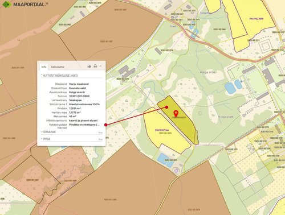285x215 pixels.
Task: Click the truncated 'Pindala on ebatäpne' note
Action: (x=84, y=125)
